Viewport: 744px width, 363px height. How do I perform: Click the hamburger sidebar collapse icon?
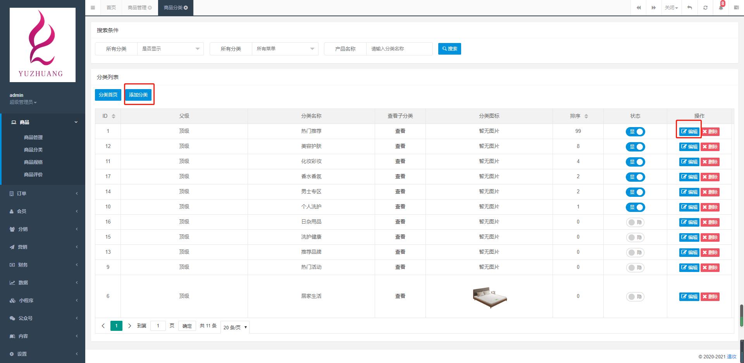(93, 8)
